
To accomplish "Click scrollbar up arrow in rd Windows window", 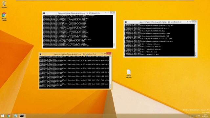I will point(114,16).
